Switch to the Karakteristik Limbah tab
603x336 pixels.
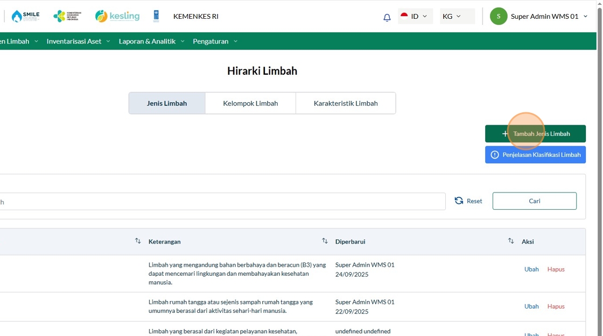pos(346,103)
